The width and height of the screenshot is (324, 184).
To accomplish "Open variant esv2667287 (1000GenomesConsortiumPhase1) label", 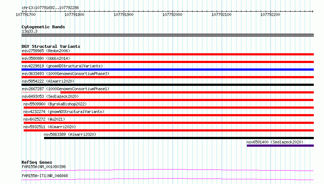I will pos(66,89).
